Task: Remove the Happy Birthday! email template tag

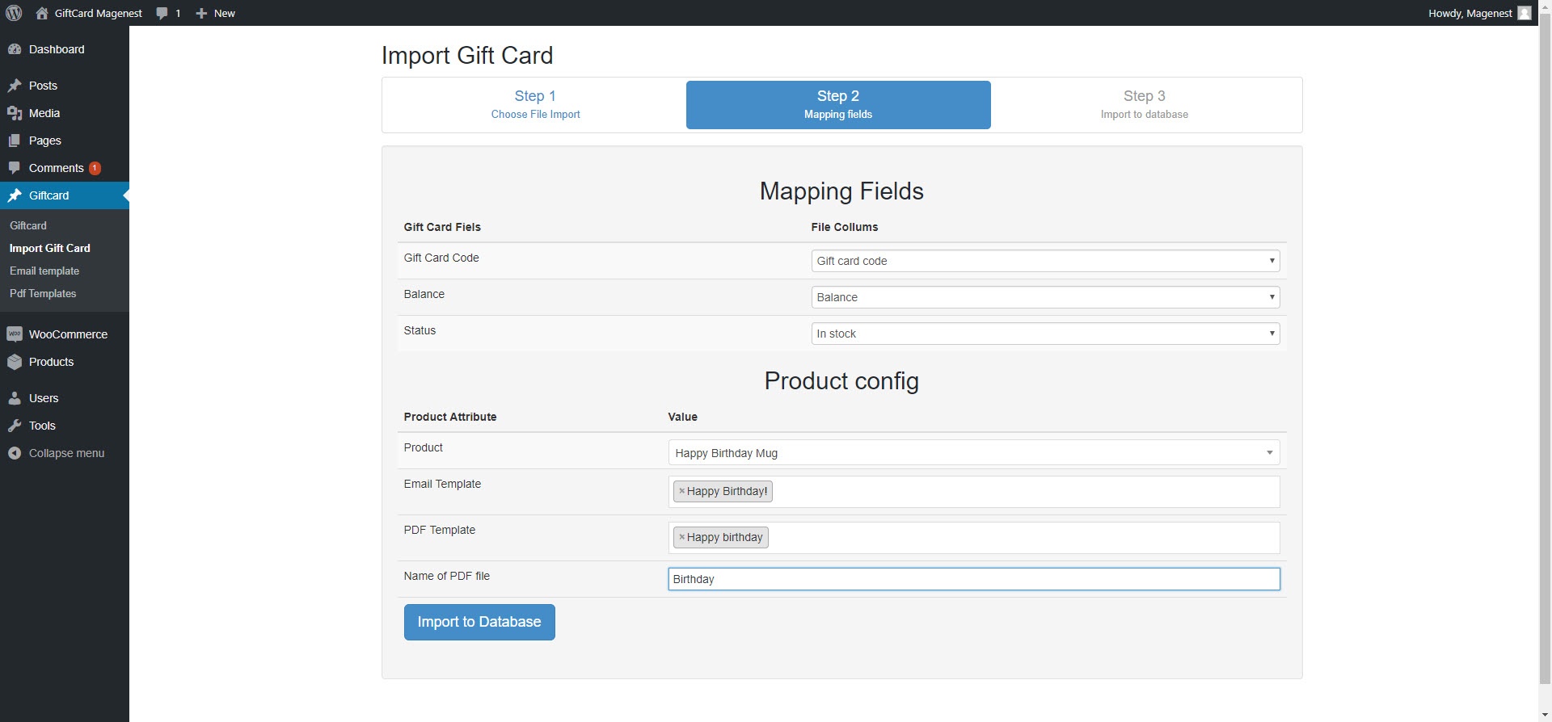Action: [681, 491]
